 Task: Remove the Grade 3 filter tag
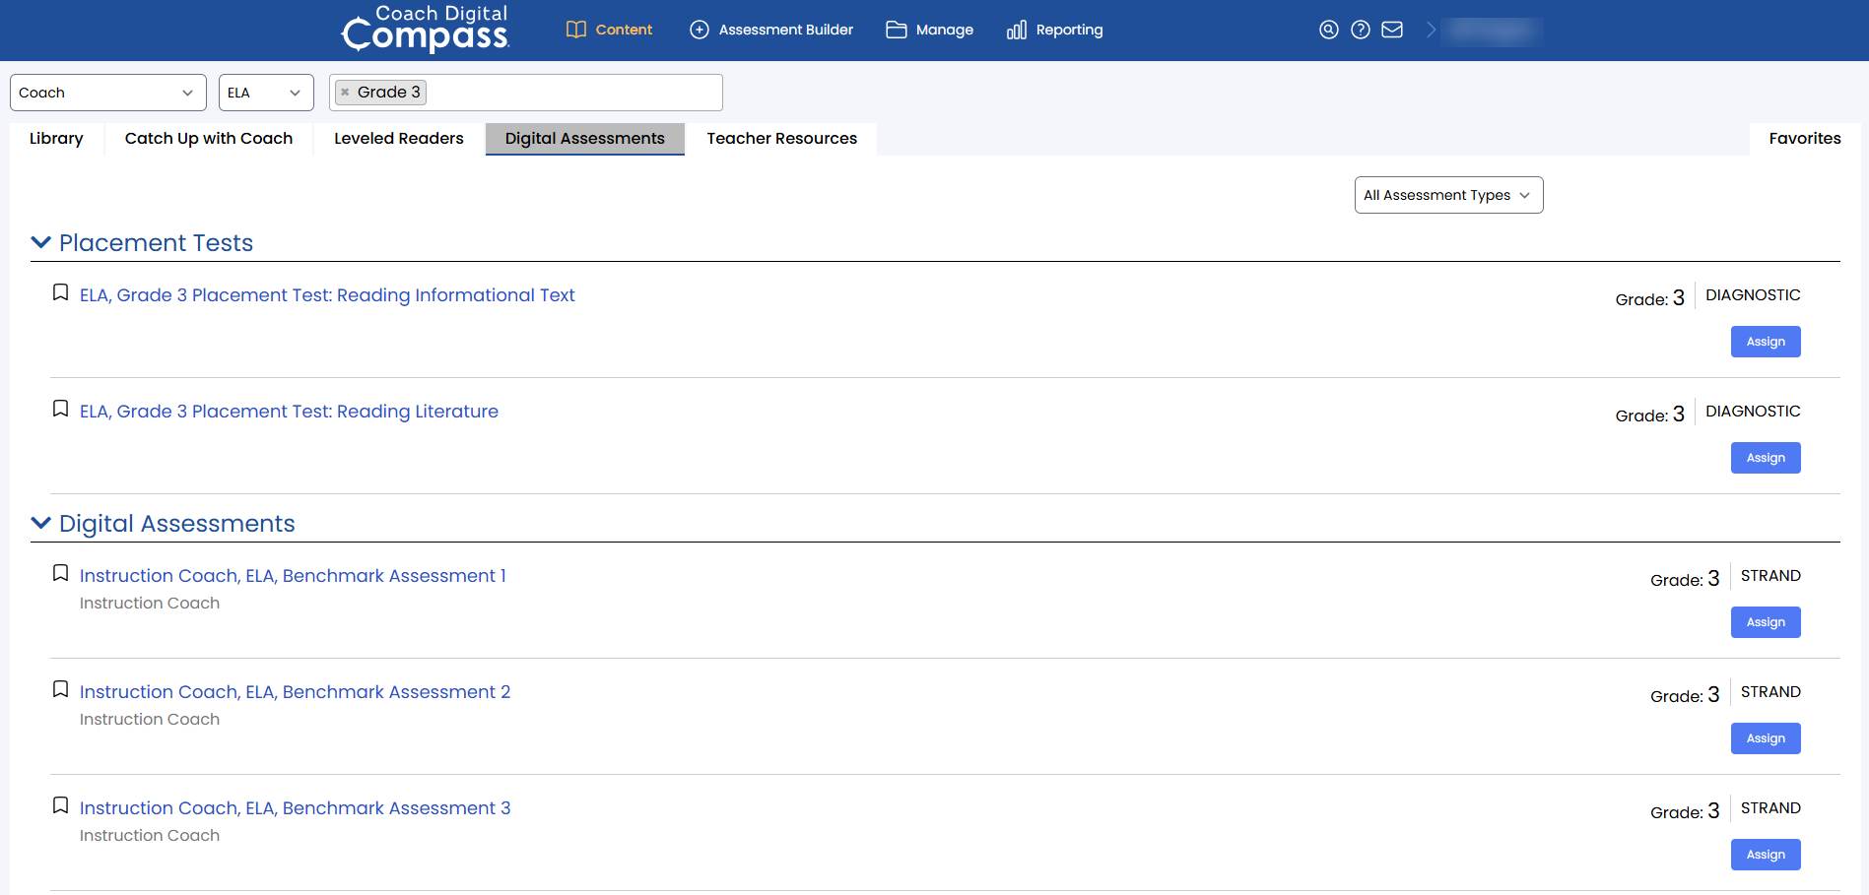point(345,93)
